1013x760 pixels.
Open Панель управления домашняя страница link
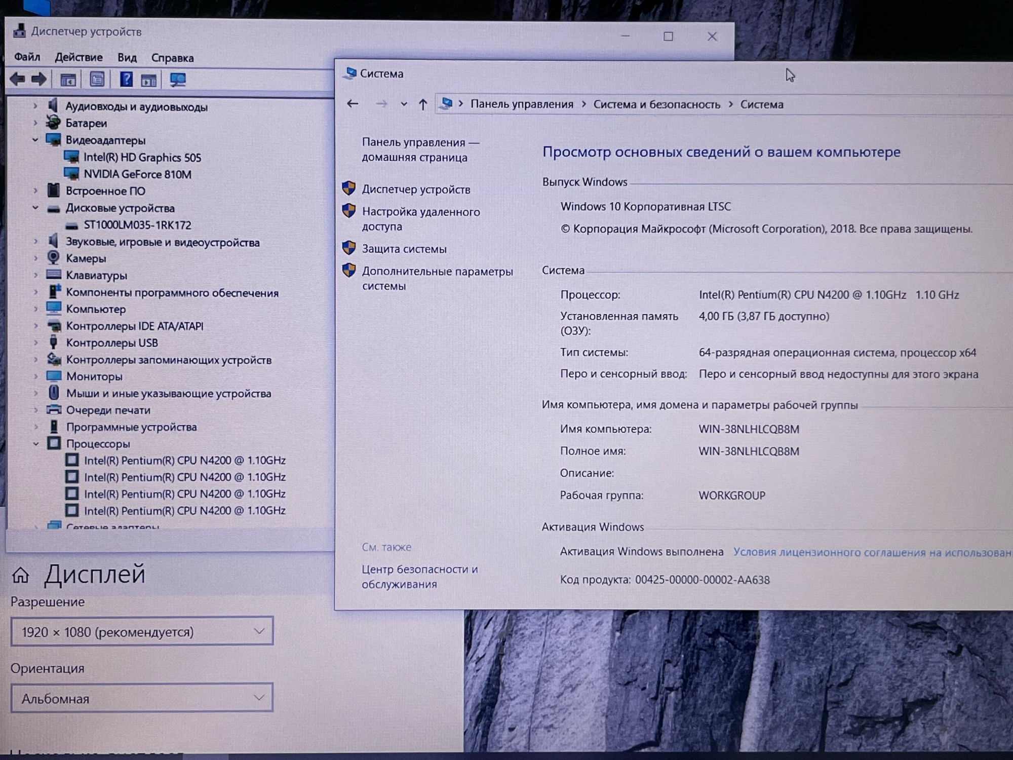420,150
